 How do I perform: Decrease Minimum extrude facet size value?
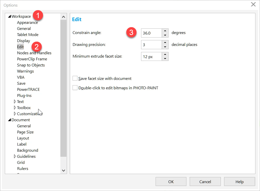coord(165,59)
